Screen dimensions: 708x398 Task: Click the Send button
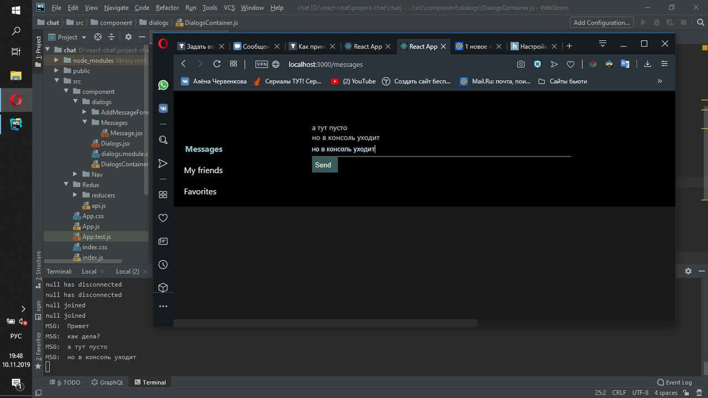coord(325,165)
